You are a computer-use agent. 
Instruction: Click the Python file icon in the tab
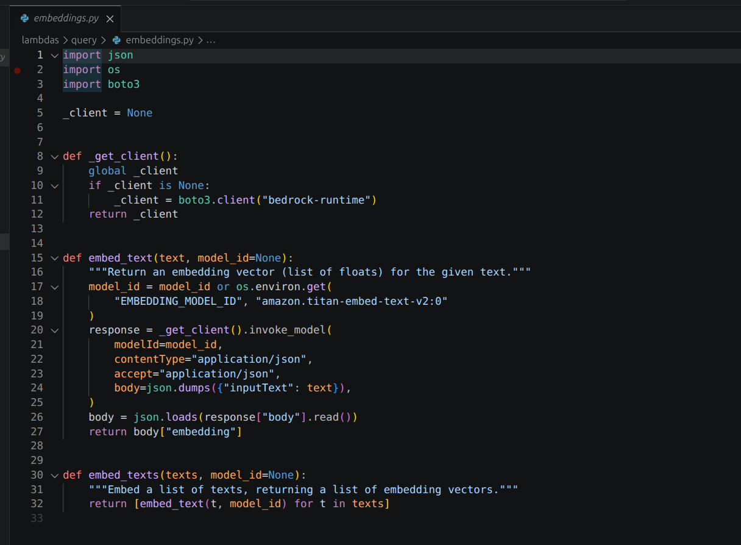click(x=24, y=18)
